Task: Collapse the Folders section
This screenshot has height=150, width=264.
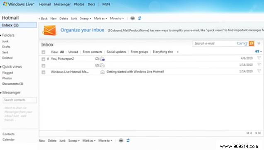Action: 1,35
